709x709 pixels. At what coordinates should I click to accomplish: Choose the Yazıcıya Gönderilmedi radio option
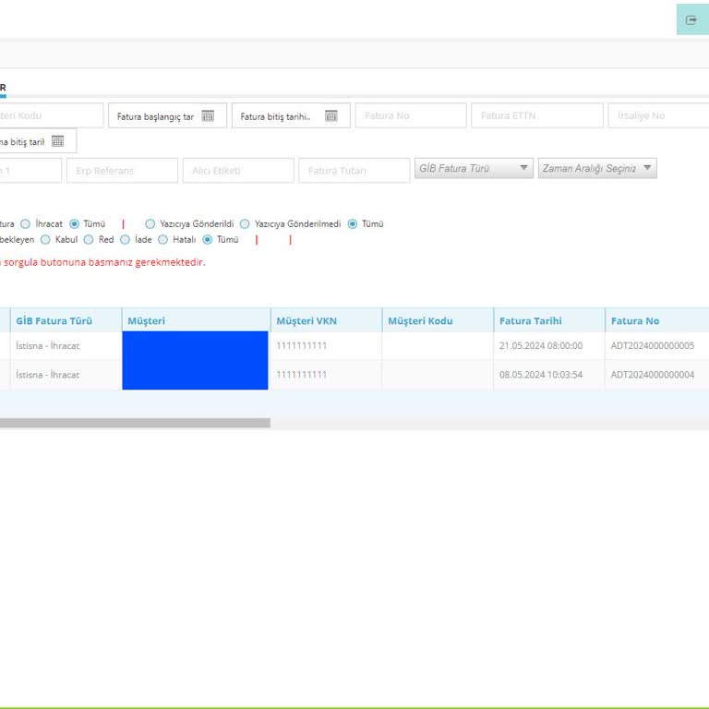pos(245,224)
